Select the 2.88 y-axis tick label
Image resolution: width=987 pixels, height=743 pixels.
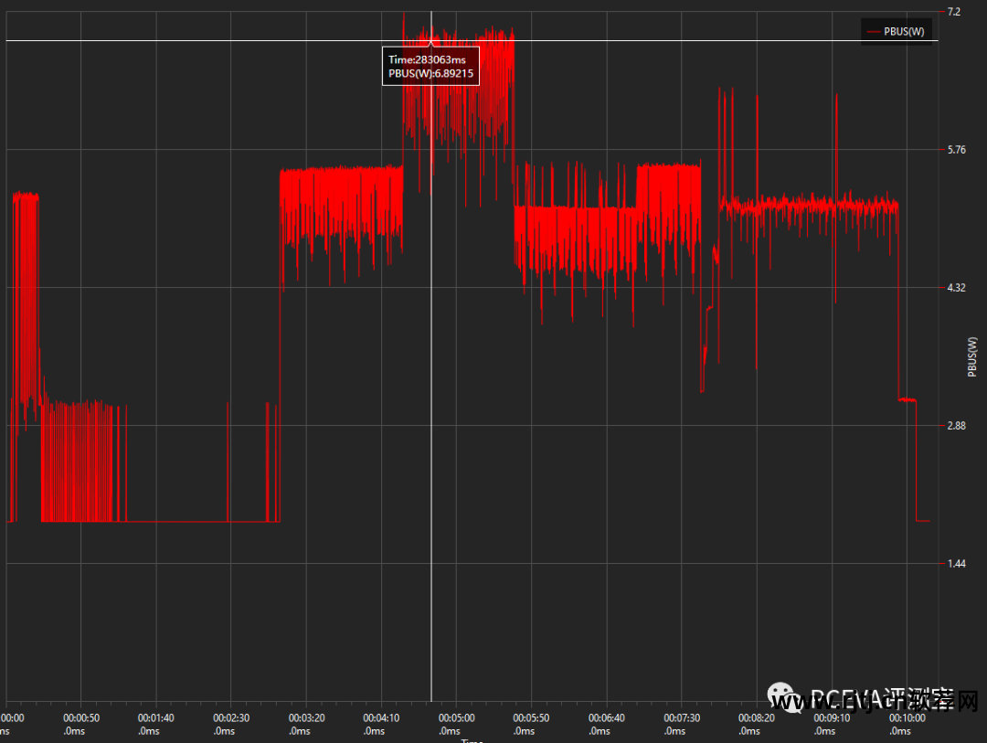click(956, 426)
